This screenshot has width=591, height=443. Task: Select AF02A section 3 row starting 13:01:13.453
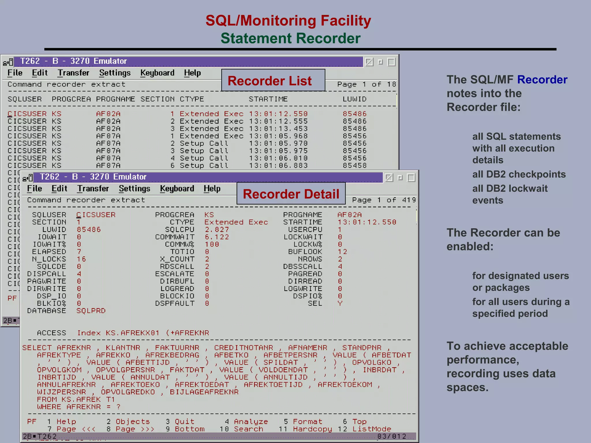click(x=187, y=129)
